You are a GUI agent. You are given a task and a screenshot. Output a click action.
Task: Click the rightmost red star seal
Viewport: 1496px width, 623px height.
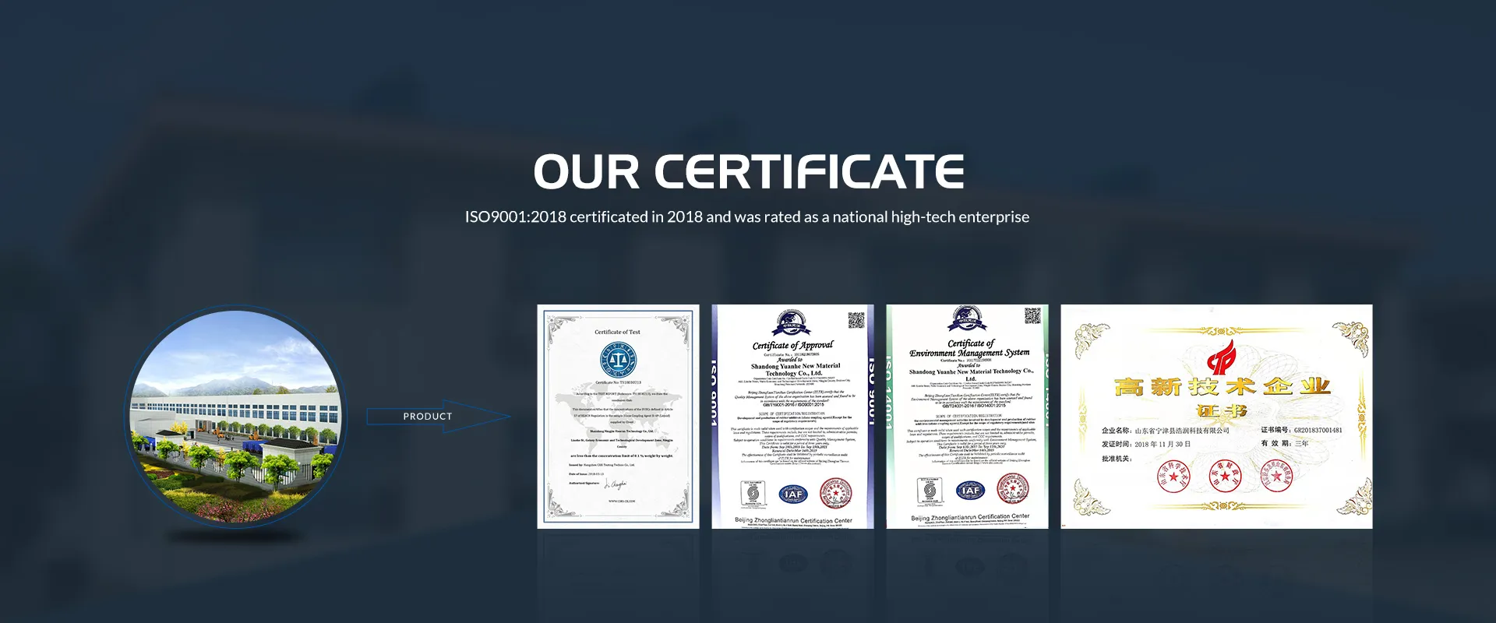click(1276, 475)
